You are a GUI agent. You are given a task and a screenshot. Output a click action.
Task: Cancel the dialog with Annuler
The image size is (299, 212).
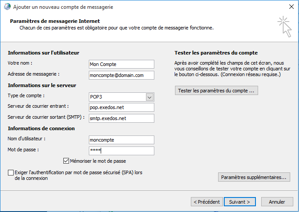(x=277, y=202)
